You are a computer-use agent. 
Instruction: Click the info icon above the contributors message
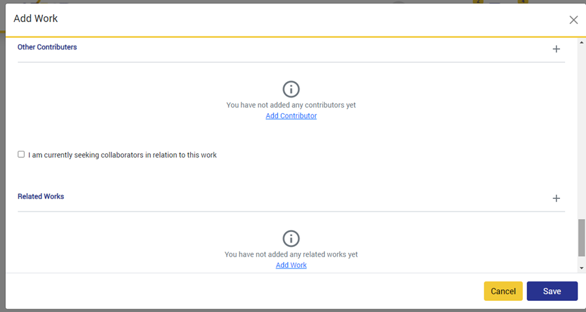(x=291, y=89)
